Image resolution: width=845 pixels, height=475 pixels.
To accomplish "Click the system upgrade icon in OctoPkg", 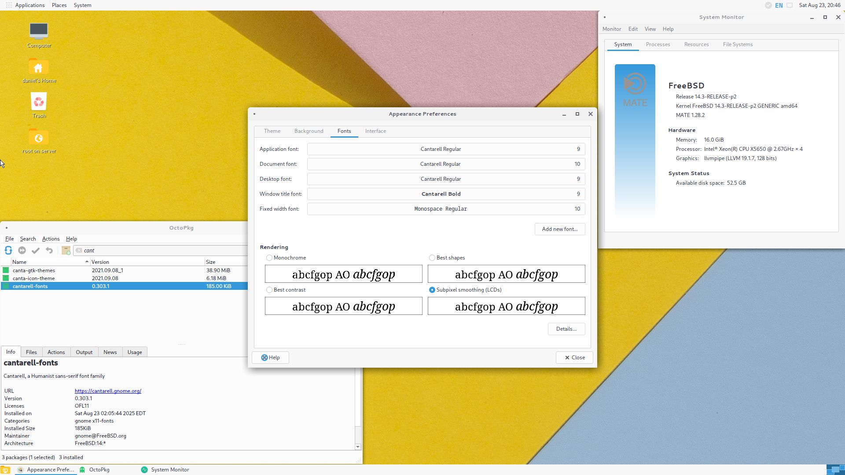I will tap(22, 250).
